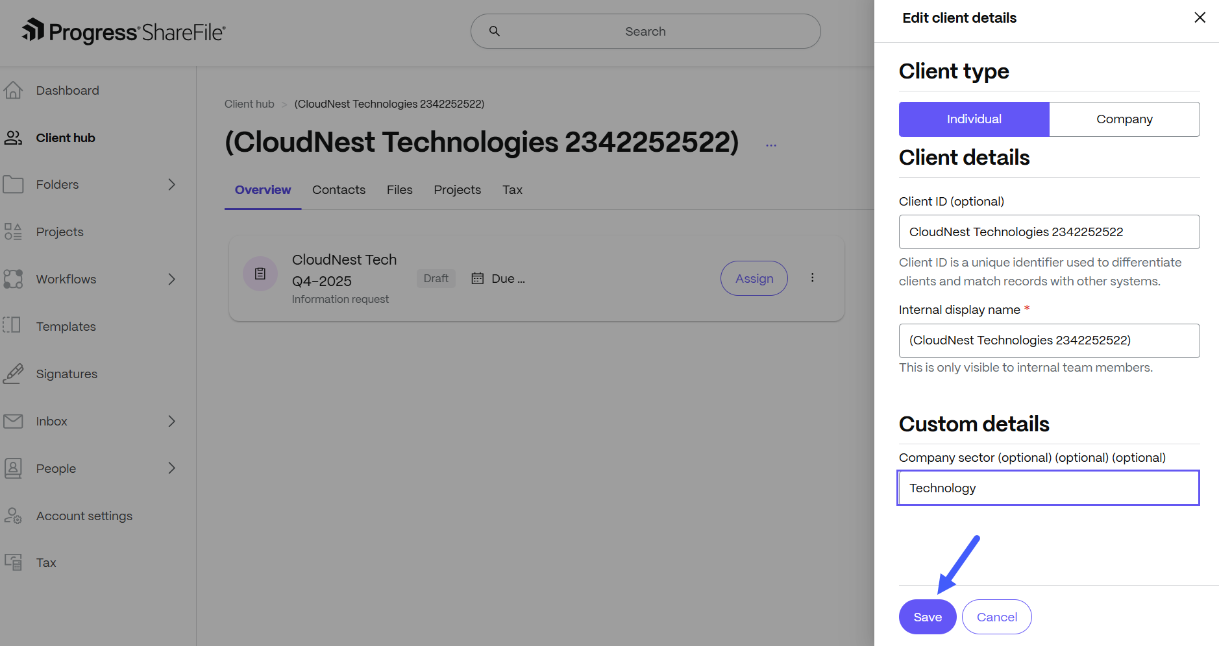
Task: Click the ellipsis next to the client name
Action: click(x=771, y=145)
